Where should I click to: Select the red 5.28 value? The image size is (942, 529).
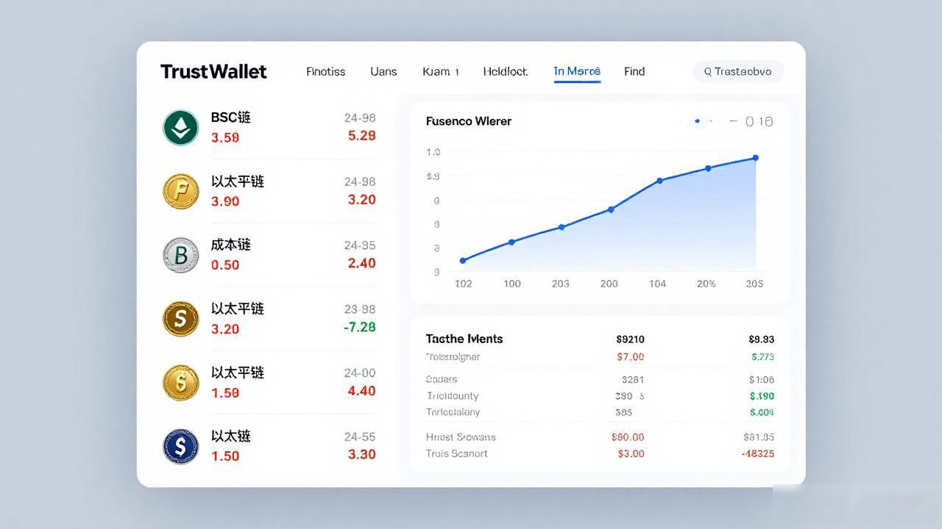(362, 135)
